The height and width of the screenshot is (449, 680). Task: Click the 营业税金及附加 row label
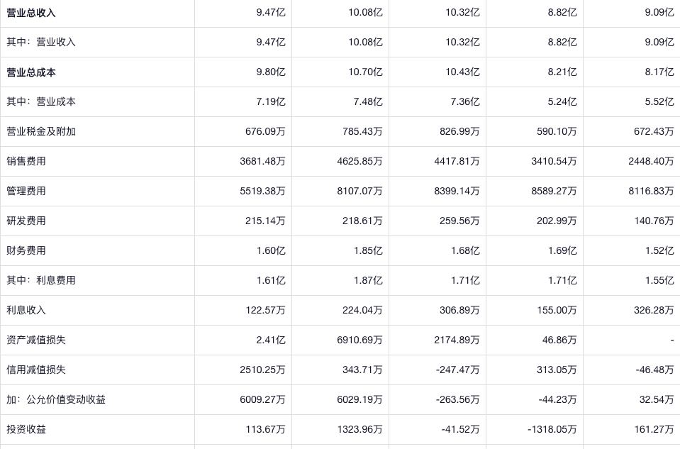pos(41,131)
